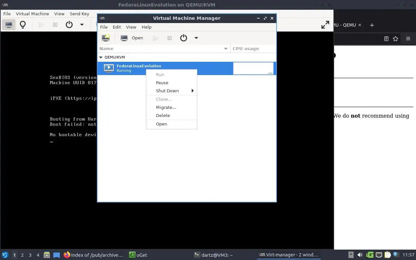Open volume speaker icon in system tray
This screenshot has height=260, width=416.
click(x=360, y=255)
